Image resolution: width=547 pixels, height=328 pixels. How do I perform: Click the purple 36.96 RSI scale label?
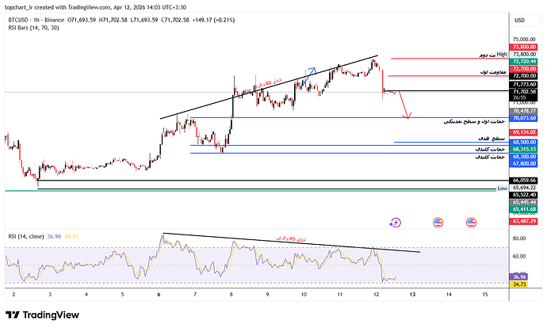coord(519,277)
